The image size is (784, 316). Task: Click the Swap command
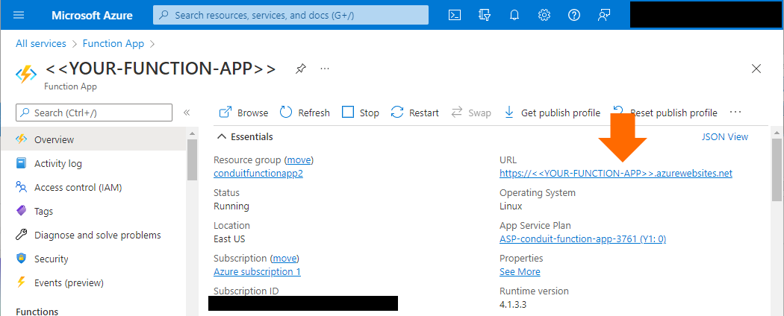[471, 113]
